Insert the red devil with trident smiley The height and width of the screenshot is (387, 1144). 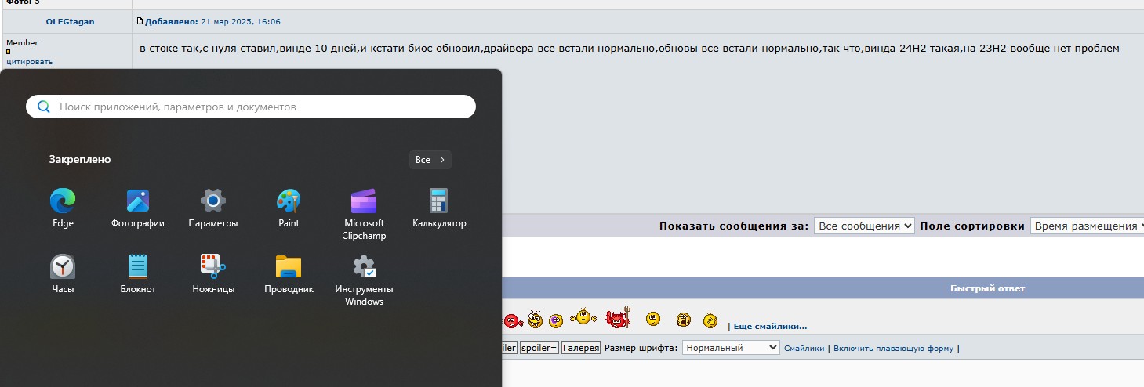click(618, 318)
